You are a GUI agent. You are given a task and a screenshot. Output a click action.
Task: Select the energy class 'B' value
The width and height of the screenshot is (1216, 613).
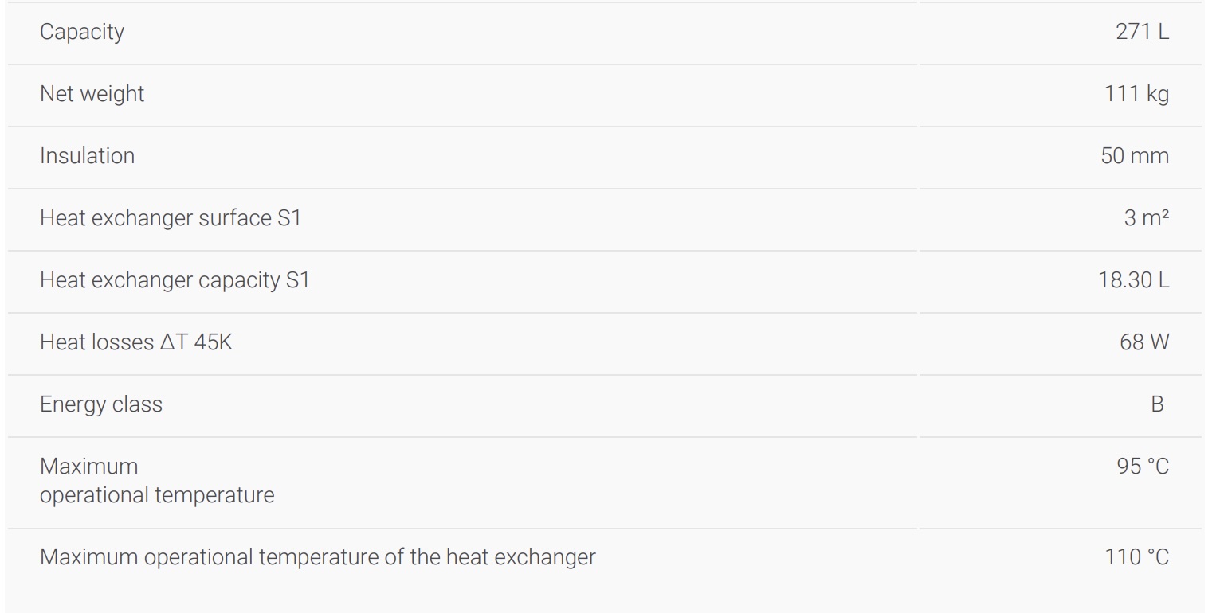(1157, 404)
